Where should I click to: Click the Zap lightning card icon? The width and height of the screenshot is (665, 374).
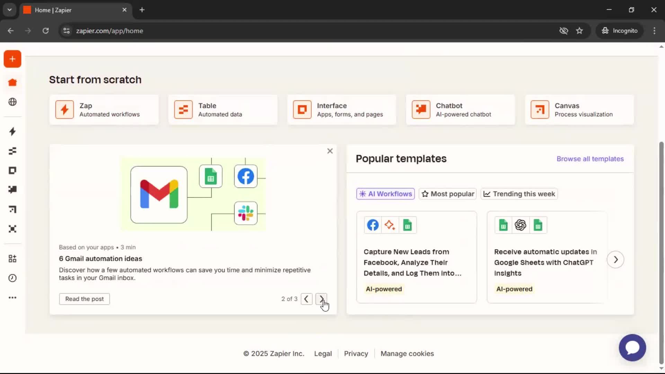click(x=64, y=110)
